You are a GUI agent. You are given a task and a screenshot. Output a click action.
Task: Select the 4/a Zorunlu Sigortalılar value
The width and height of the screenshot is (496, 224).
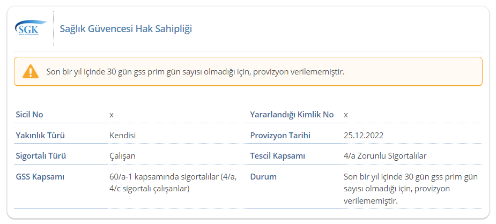[385, 156]
